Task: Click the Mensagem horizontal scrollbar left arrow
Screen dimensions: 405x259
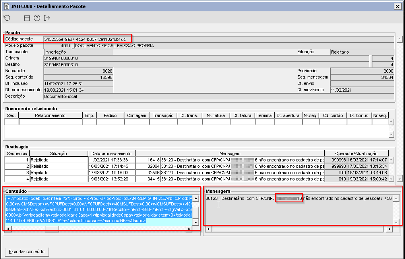Action: click(209, 228)
